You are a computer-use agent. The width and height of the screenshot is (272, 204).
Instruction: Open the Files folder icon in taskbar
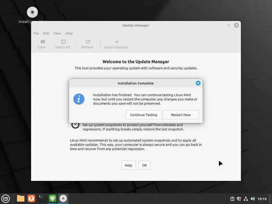click(x=21, y=198)
